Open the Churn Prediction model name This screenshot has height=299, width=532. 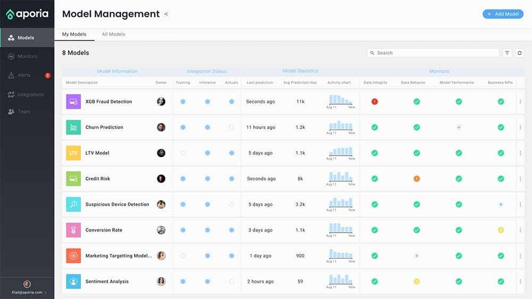(104, 127)
